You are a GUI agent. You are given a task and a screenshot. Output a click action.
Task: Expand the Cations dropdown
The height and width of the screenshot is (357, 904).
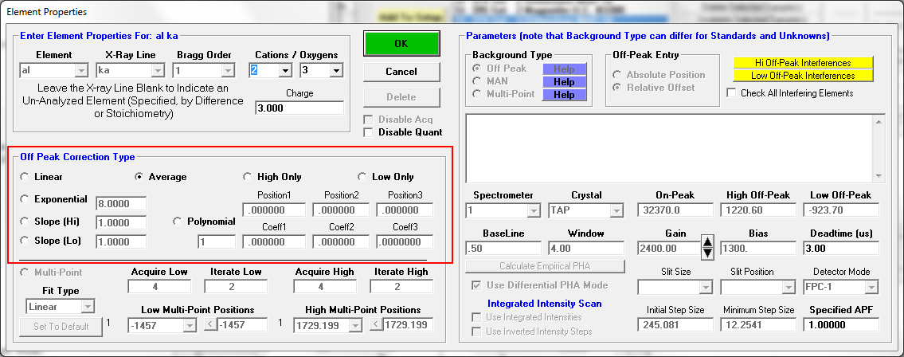coord(285,71)
